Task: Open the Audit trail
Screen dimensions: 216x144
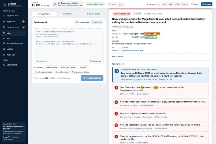Action: tap(14, 55)
